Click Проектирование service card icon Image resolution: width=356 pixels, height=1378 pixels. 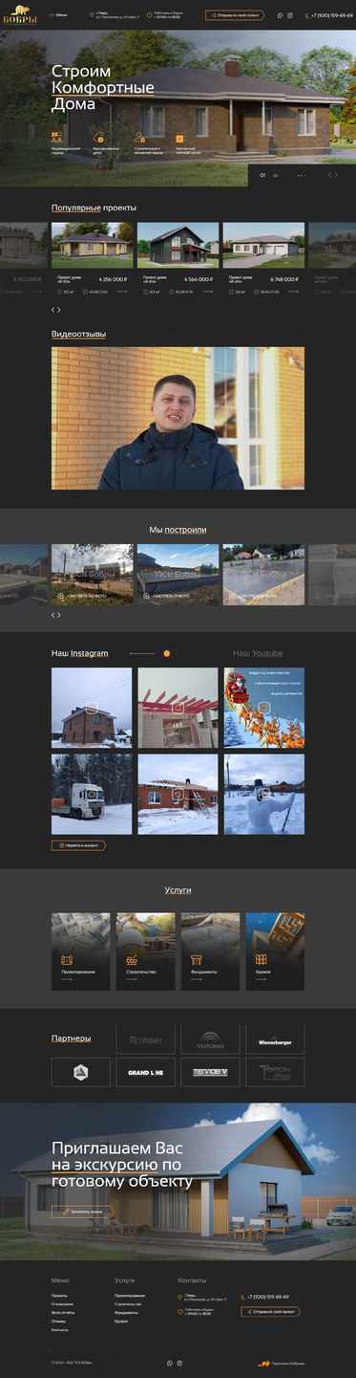pos(67,960)
